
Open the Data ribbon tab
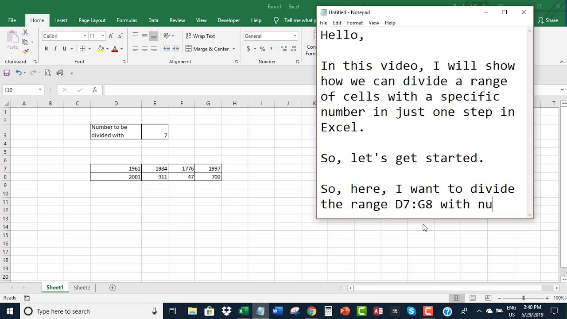(x=153, y=20)
